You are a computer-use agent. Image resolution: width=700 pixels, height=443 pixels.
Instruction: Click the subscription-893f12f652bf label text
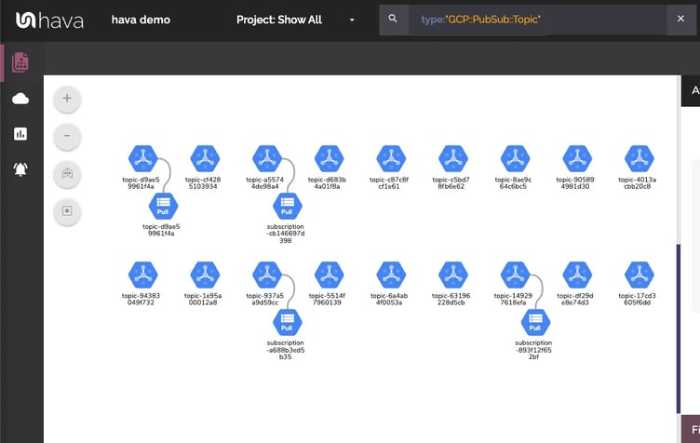point(533,350)
